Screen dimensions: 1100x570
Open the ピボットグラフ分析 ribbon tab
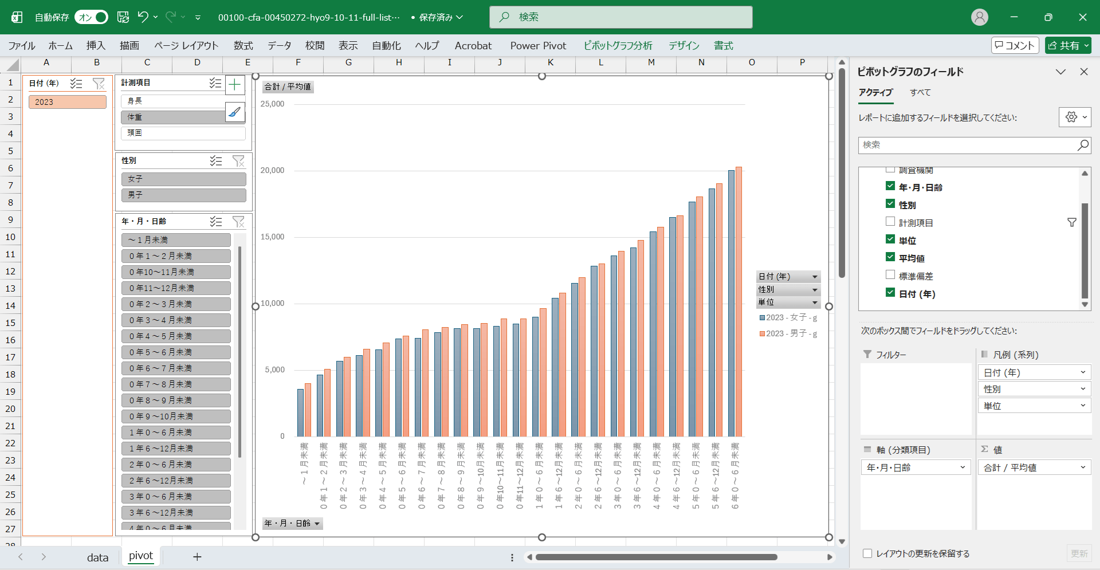click(618, 46)
